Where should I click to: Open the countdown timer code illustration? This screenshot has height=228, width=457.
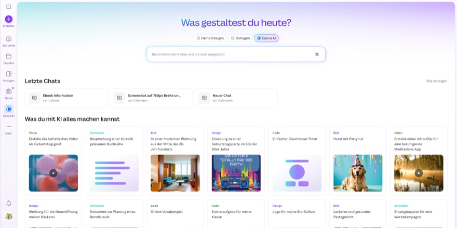[x=297, y=173]
